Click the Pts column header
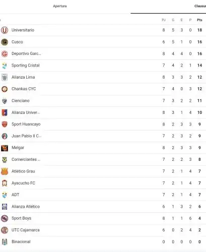Viewport: 206px width, 252px height. (199, 20)
